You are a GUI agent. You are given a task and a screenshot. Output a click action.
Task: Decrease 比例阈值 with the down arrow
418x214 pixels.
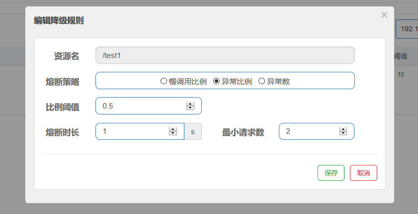point(190,108)
